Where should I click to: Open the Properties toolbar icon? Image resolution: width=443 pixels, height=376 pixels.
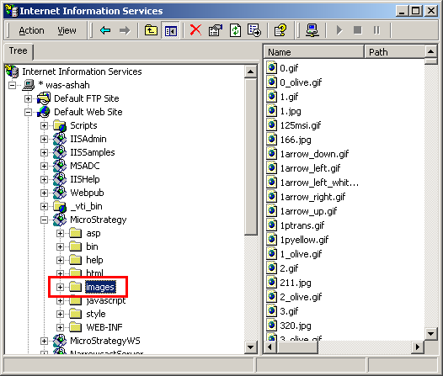(x=216, y=30)
